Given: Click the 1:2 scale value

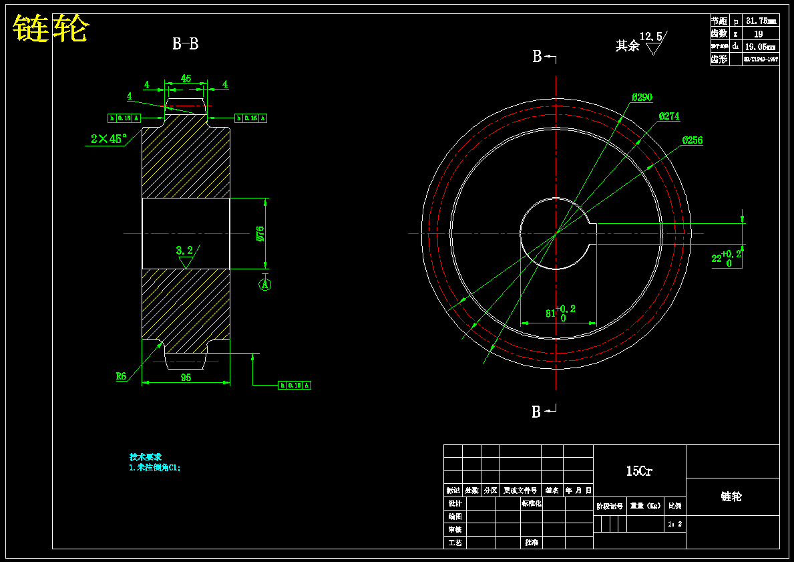Looking at the screenshot, I should [675, 524].
